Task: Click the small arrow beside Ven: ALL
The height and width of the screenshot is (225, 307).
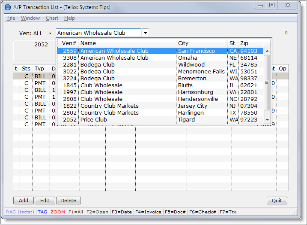Action: pyautogui.click(x=50, y=33)
